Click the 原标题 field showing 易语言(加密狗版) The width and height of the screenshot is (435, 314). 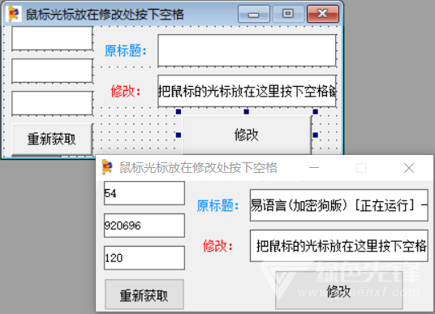(x=339, y=205)
